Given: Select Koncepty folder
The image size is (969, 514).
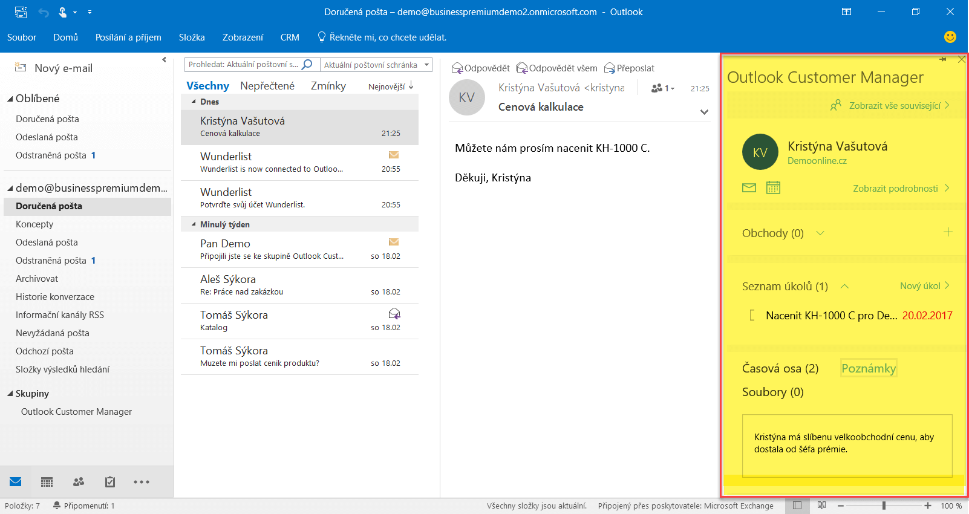Looking at the screenshot, I should click(x=34, y=224).
